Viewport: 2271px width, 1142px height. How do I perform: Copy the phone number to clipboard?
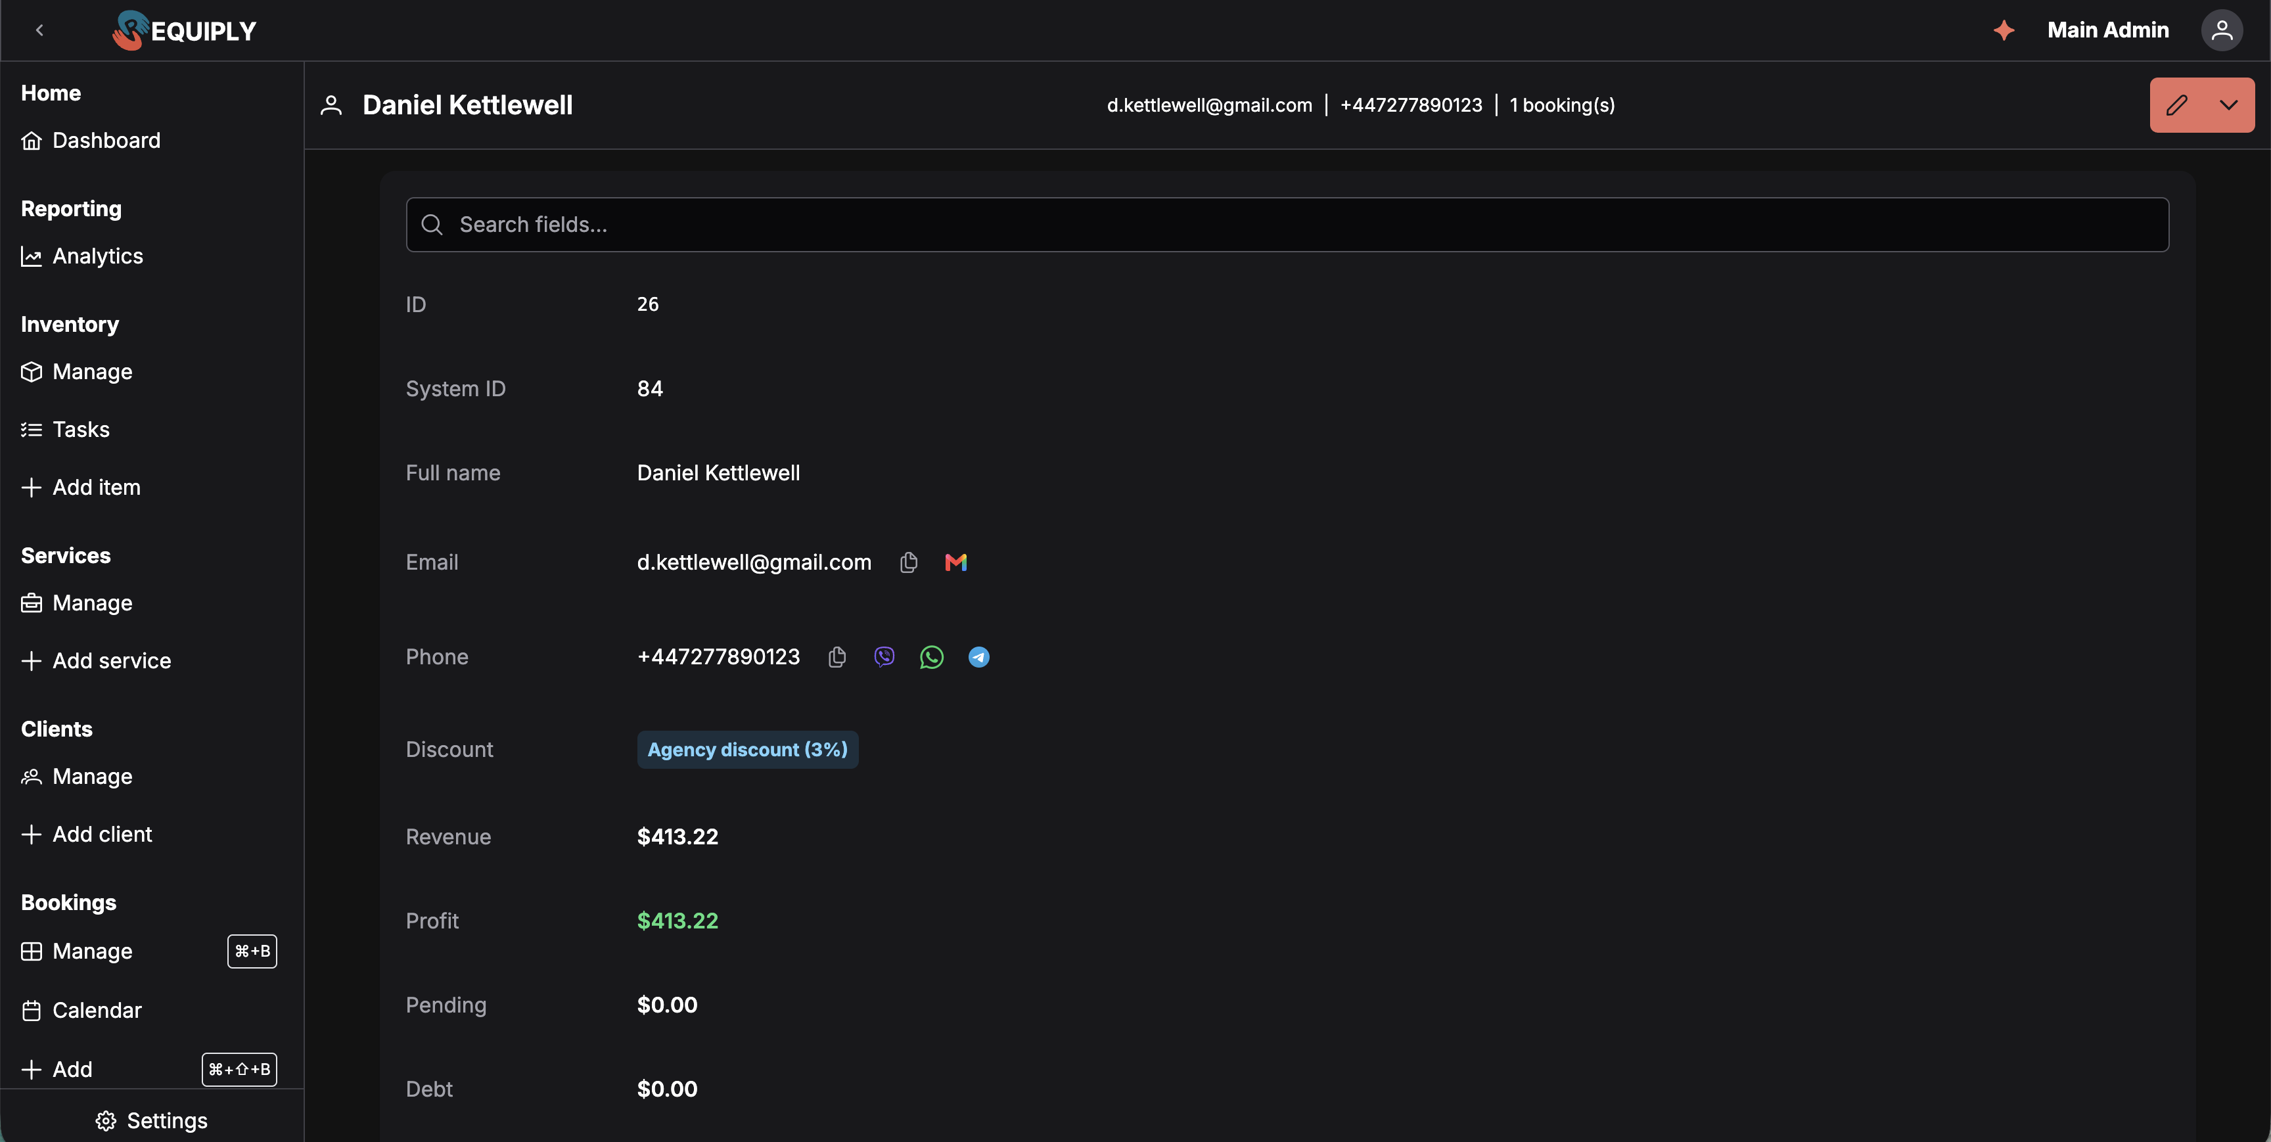838,657
